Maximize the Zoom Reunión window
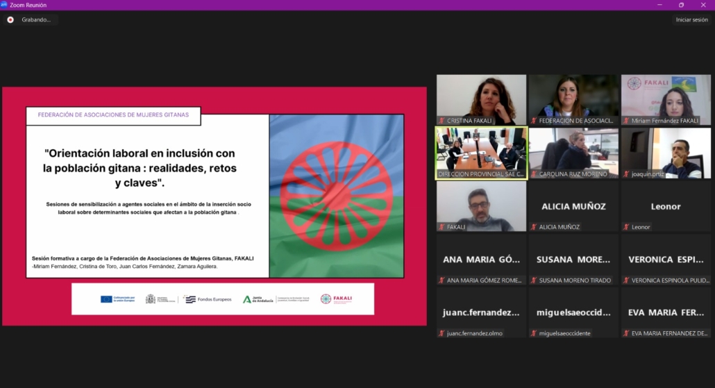 (x=681, y=5)
